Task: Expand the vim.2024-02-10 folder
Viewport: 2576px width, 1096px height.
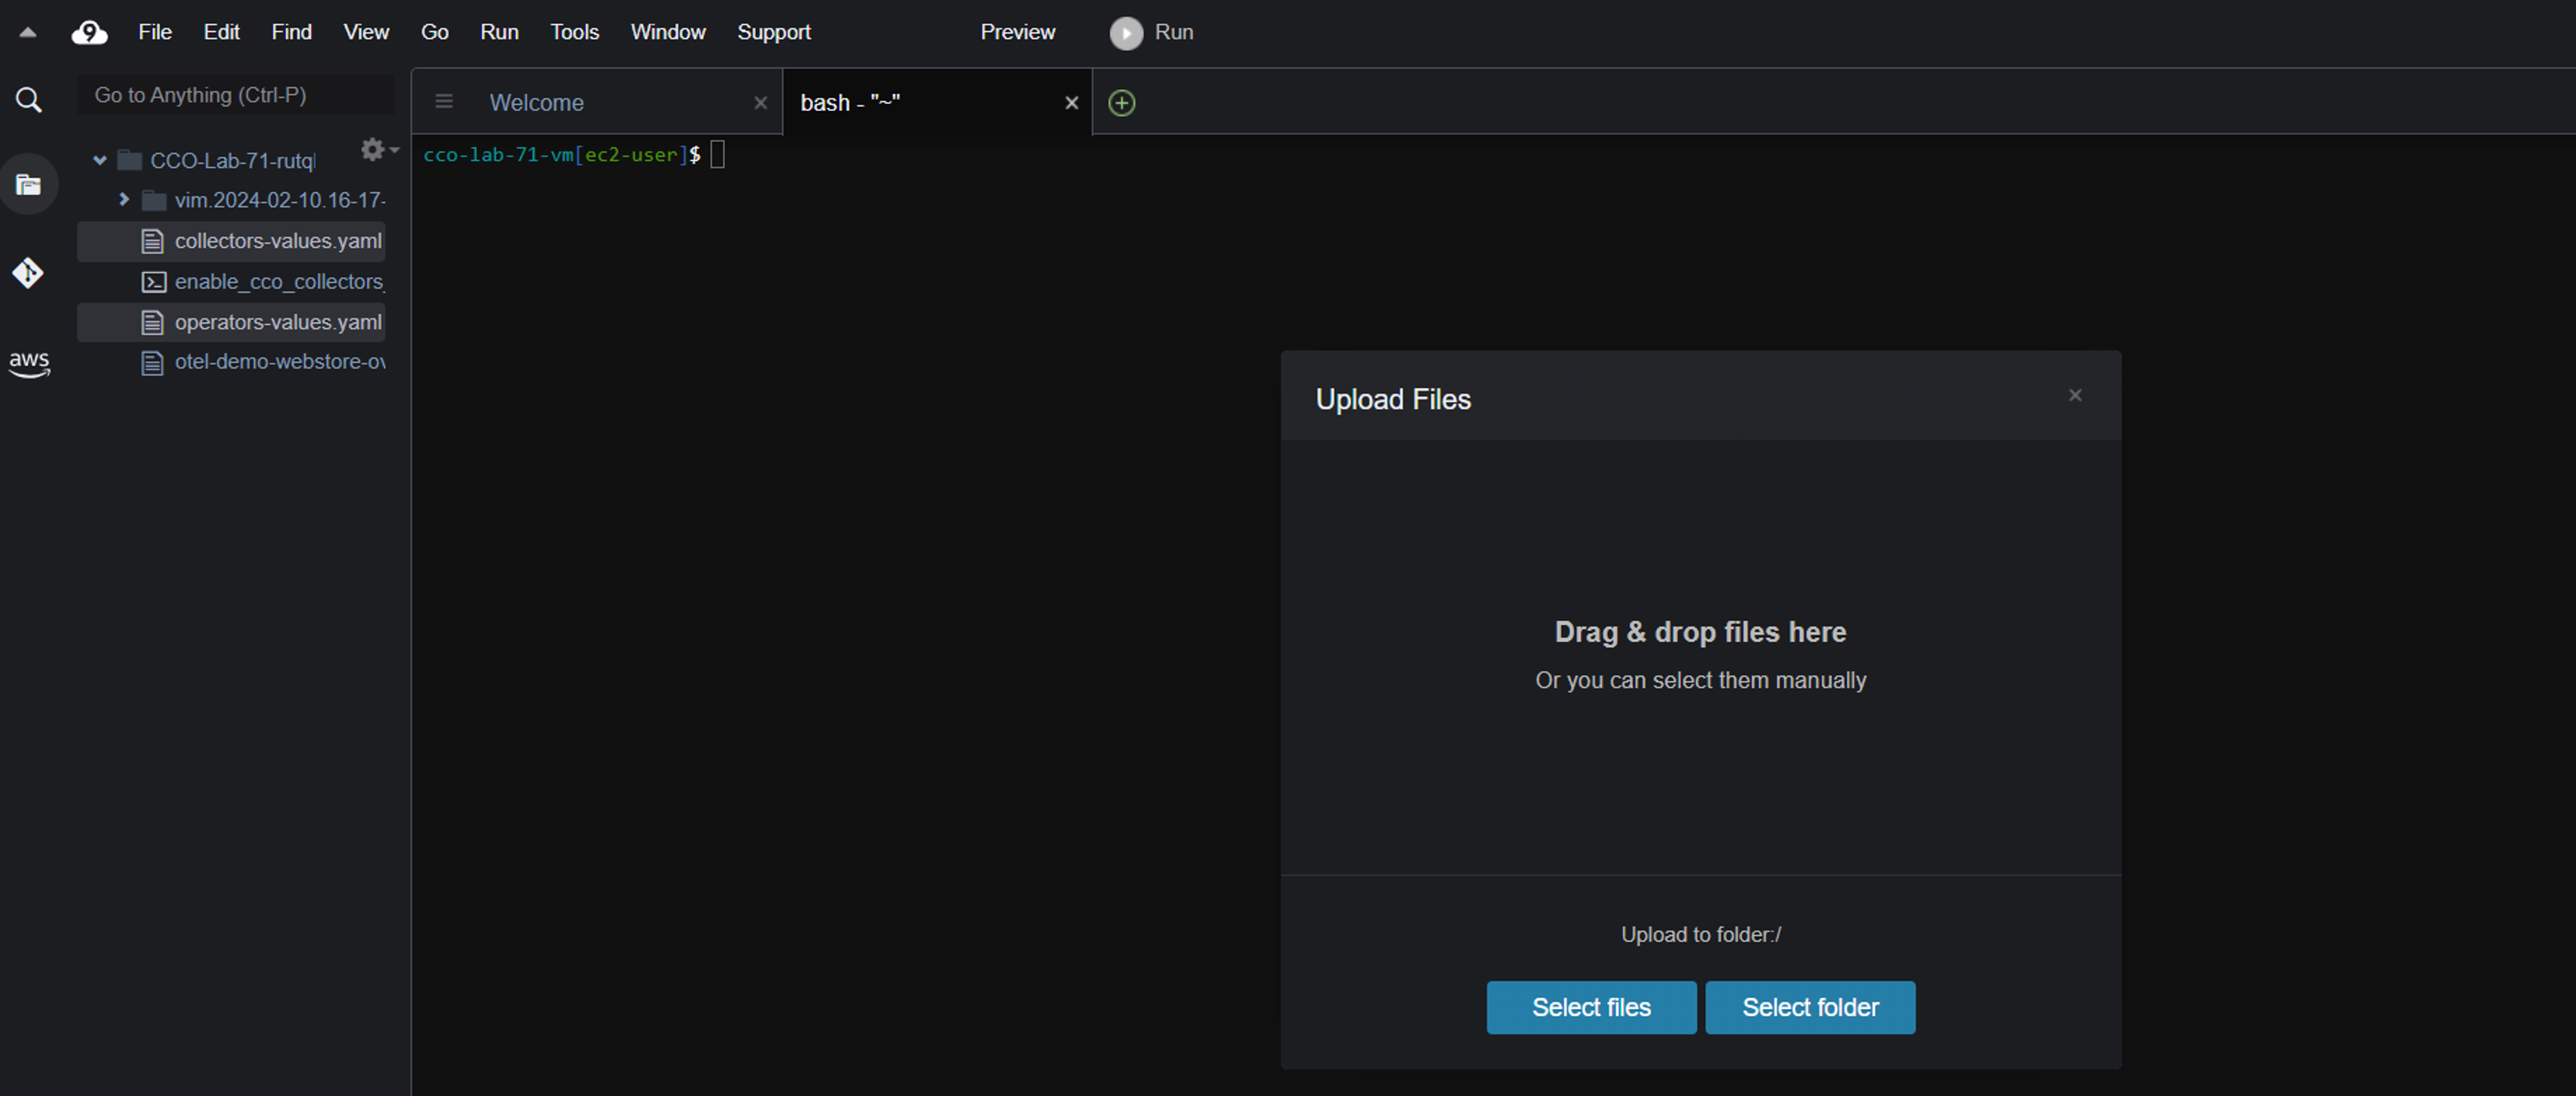Action: [x=124, y=200]
